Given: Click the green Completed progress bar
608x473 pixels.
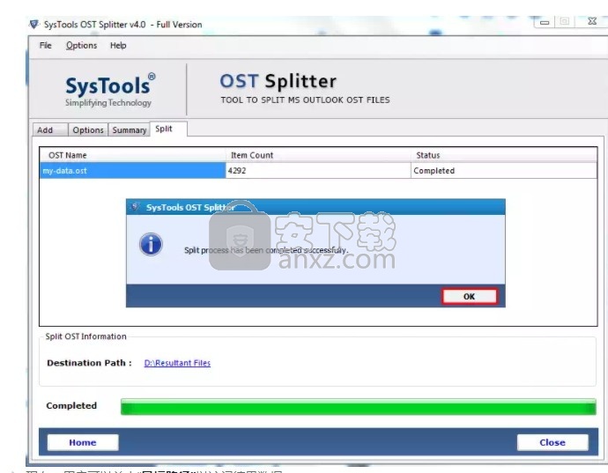Looking at the screenshot, I should (359, 407).
